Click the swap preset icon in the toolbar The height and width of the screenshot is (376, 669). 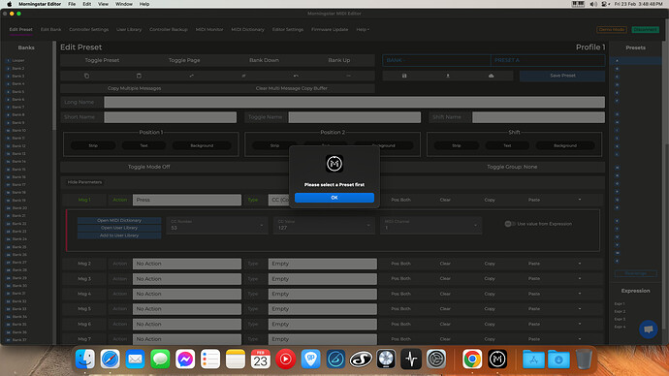tap(191, 76)
